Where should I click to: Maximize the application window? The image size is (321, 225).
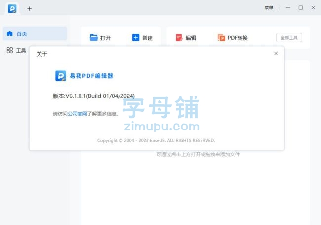tap(301, 8)
